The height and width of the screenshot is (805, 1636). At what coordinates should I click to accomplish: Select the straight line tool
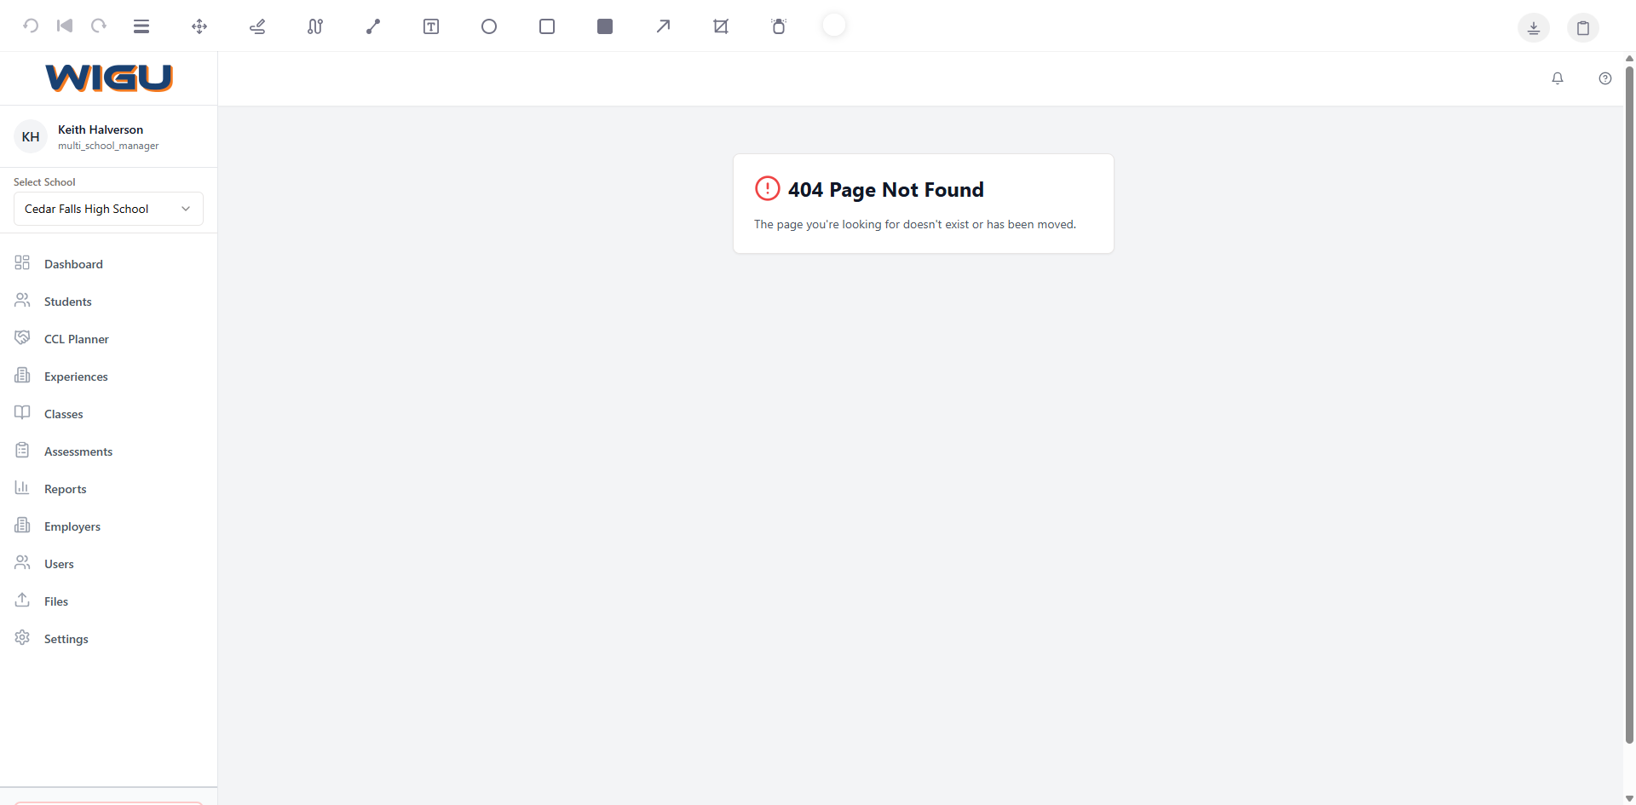373,26
